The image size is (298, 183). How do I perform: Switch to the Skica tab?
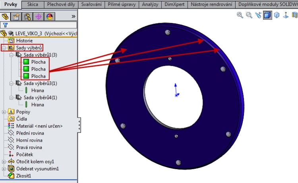(x=33, y=4)
